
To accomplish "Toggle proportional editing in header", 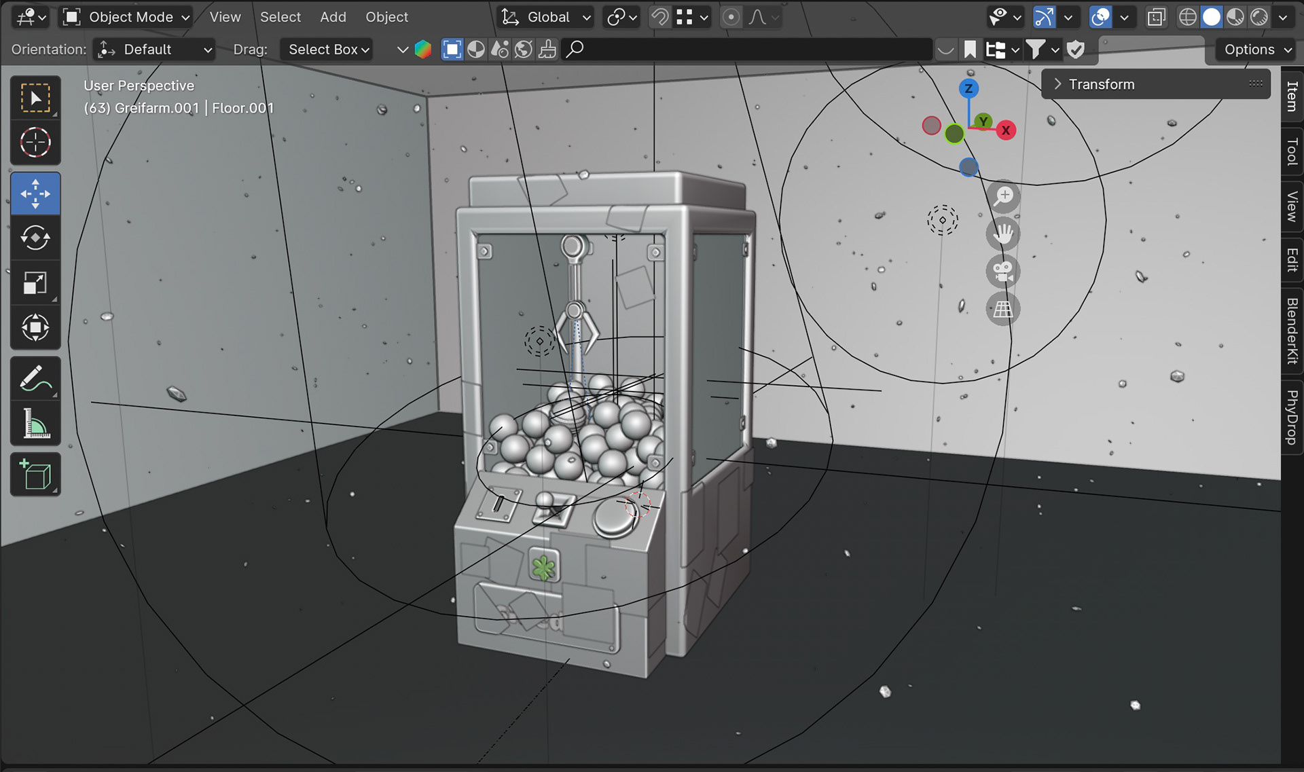I will (x=731, y=17).
